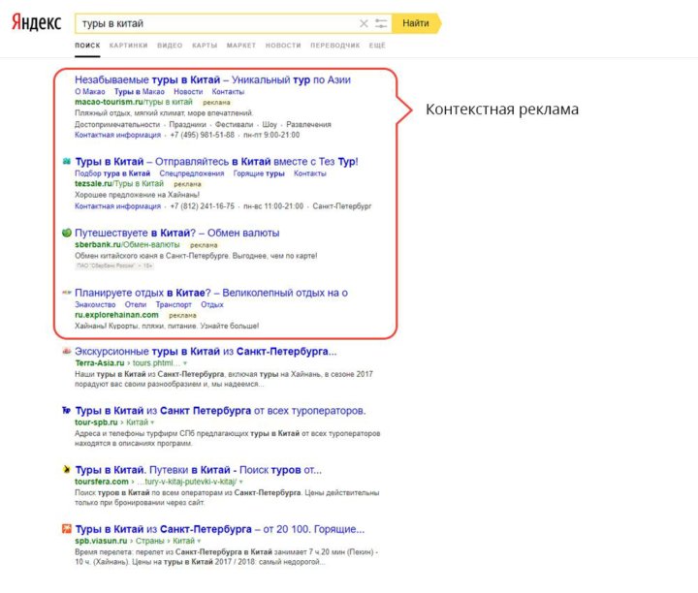Click the Яндекс logo
This screenshot has width=698, height=593.
(x=37, y=23)
